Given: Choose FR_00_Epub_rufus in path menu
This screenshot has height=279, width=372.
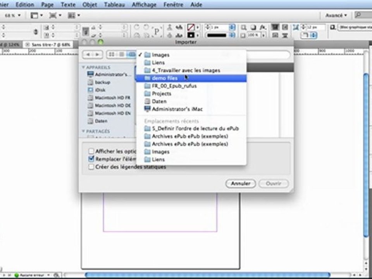Looking at the screenshot, I should tap(191, 86).
